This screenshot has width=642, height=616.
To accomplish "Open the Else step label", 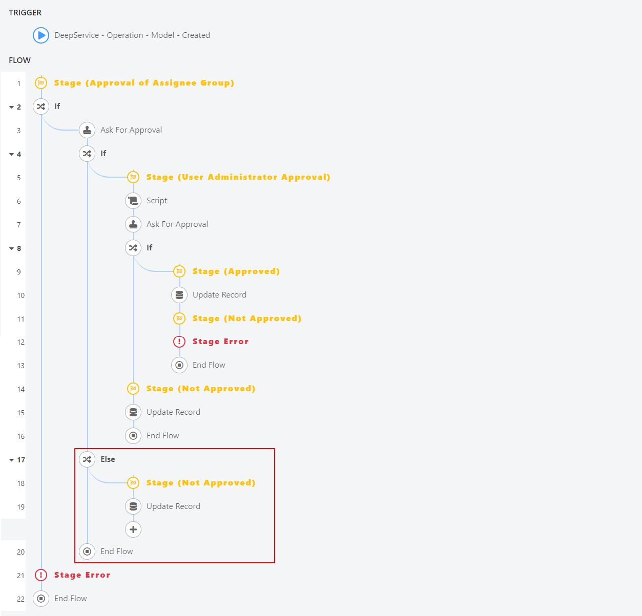I will pyautogui.click(x=108, y=459).
